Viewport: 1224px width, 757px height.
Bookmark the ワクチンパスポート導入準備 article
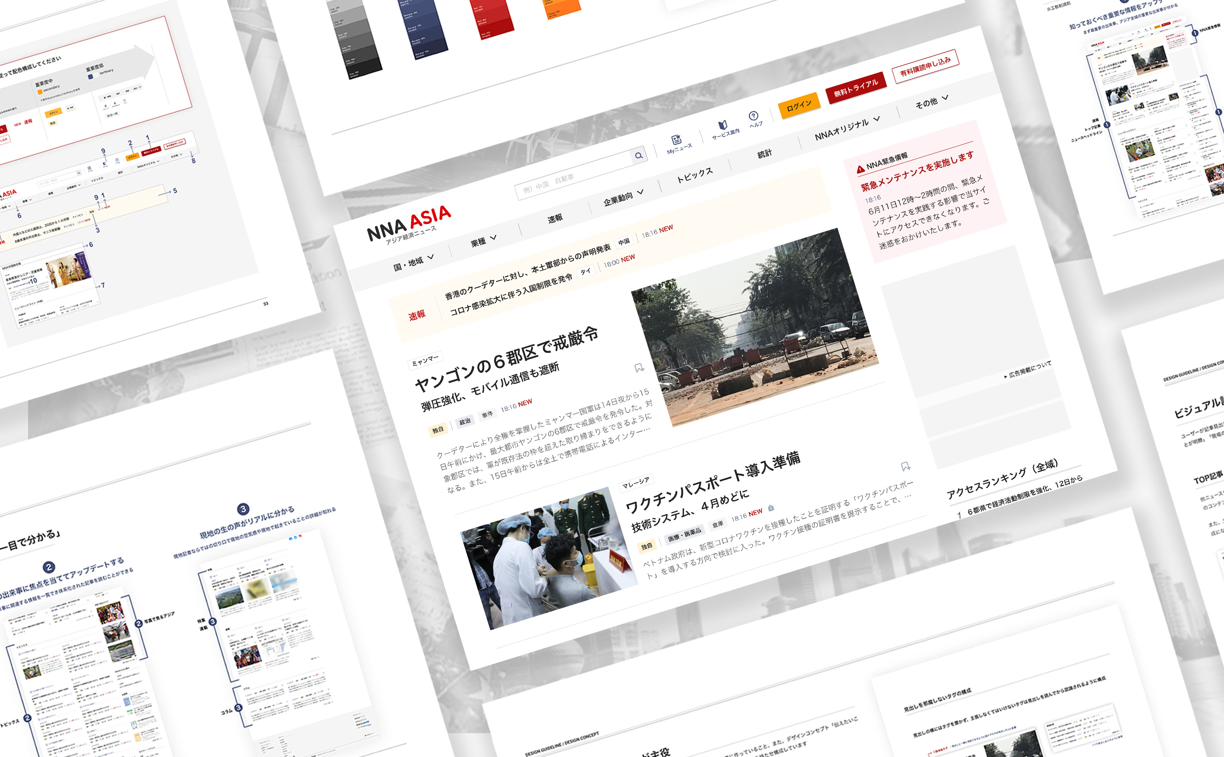tap(905, 467)
